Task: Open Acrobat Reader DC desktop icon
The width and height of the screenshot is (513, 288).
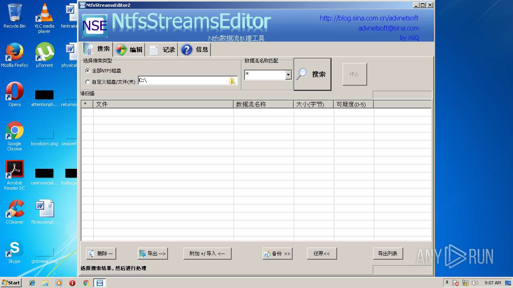Action: (14, 175)
